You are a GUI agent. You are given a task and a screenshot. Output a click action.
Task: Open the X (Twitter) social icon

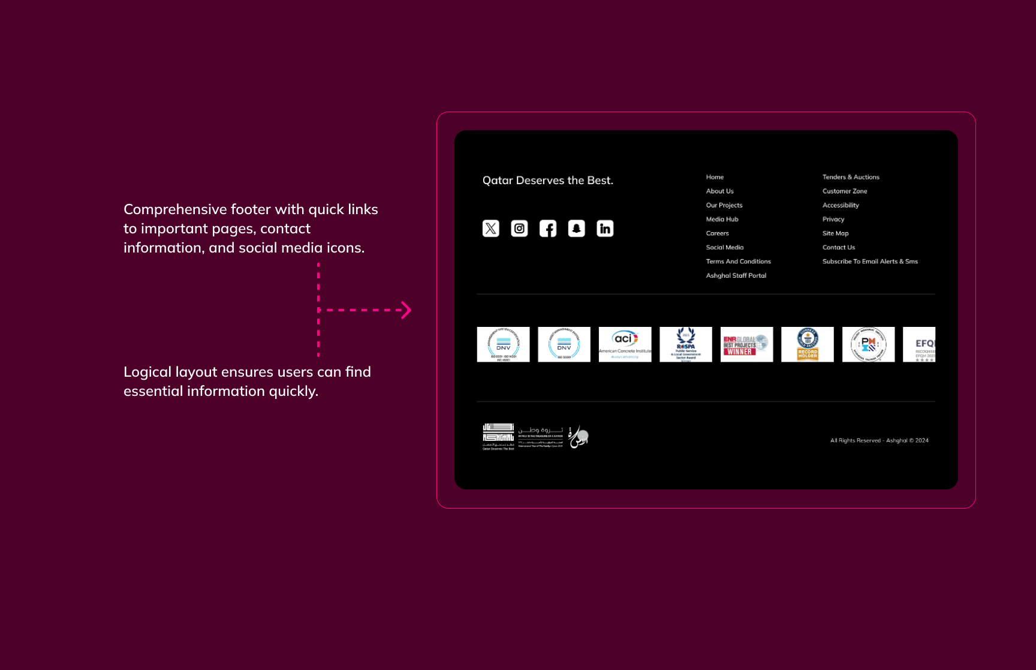[x=490, y=229]
